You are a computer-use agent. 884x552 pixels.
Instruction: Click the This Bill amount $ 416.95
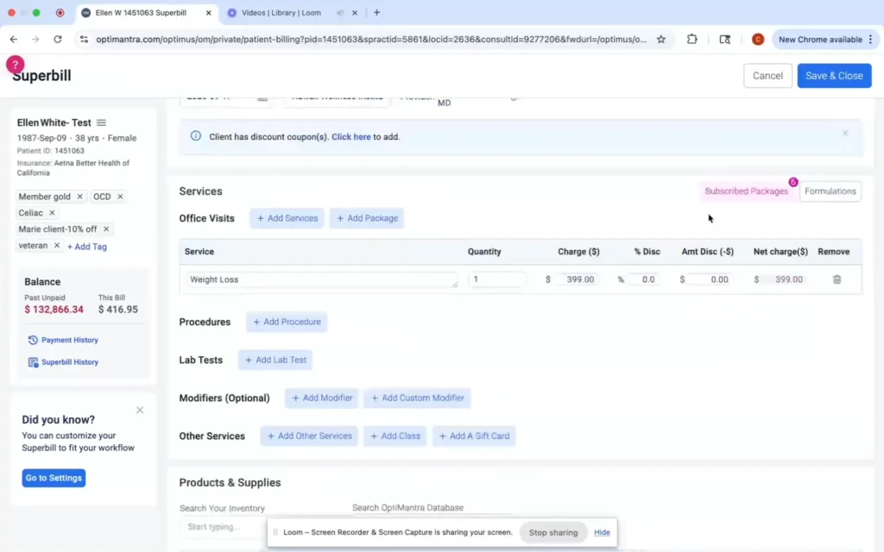[x=117, y=310]
